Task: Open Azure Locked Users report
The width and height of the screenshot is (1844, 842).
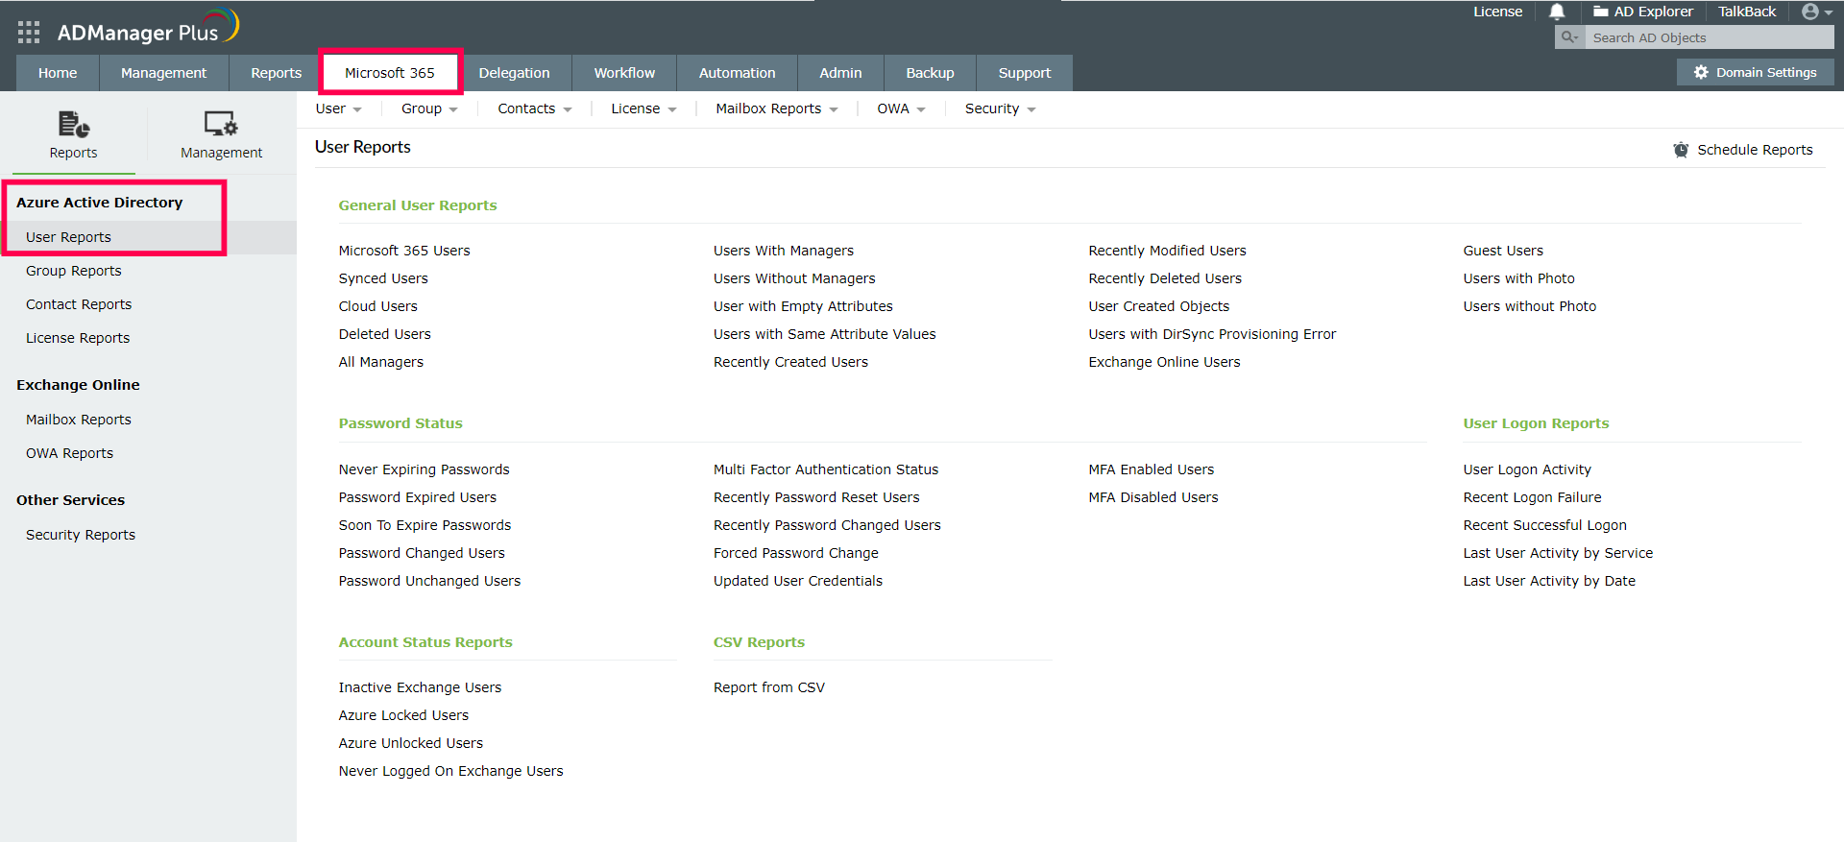Action: 403,715
